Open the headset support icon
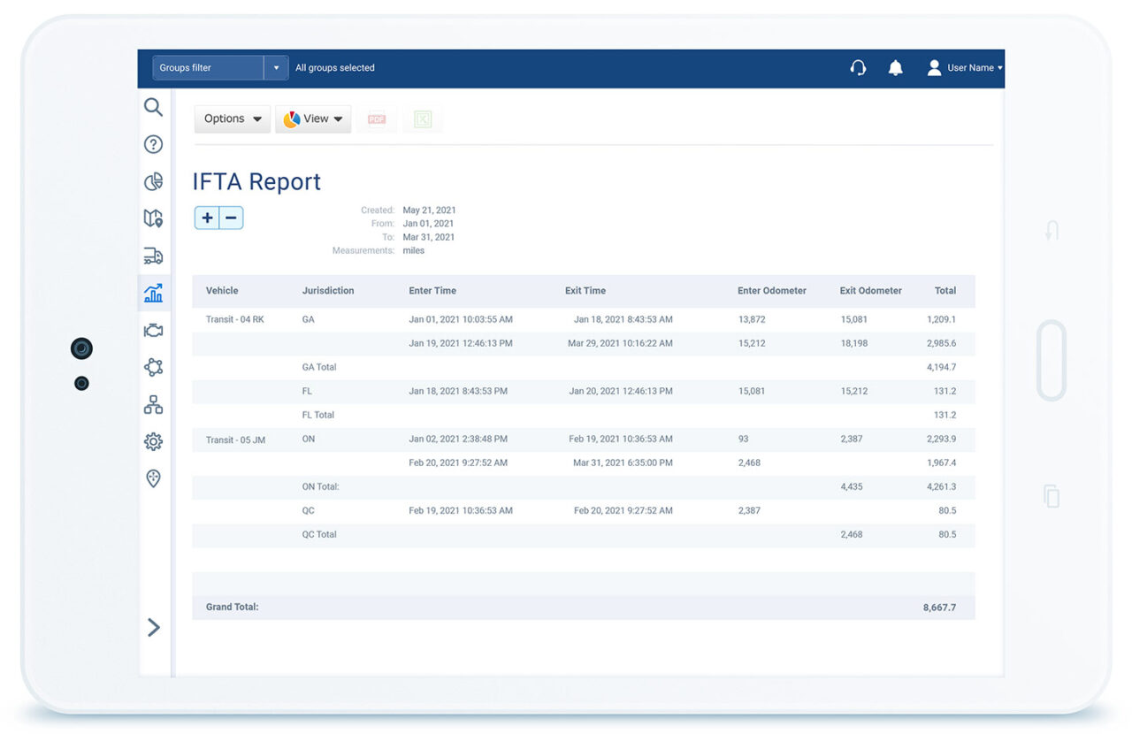This screenshot has height=734, width=1132. 857,67
